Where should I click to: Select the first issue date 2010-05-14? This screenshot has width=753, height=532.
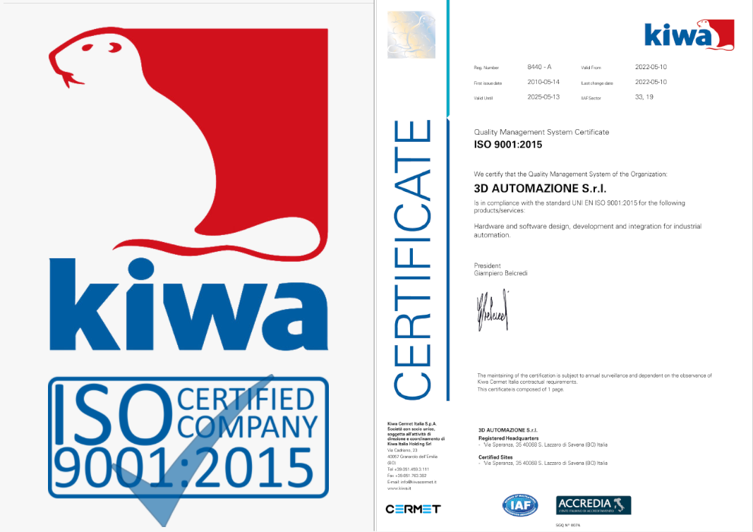(x=543, y=82)
